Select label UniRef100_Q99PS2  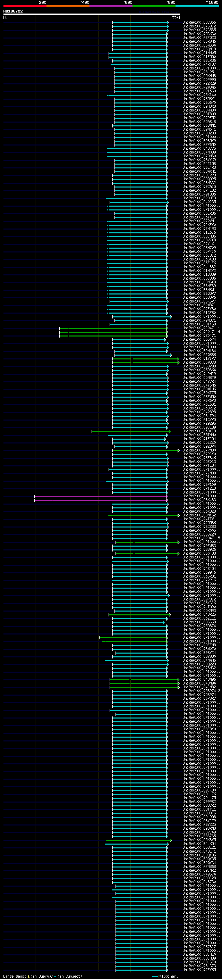click(199, 801)
